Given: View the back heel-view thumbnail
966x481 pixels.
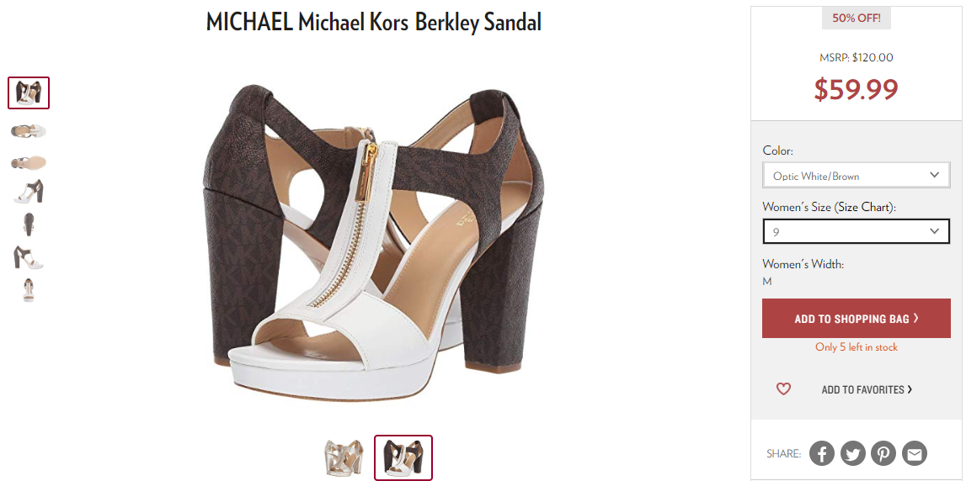Looking at the screenshot, I should [29, 225].
